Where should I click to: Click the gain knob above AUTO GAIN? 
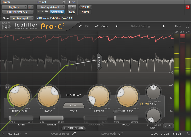pos(153,92)
